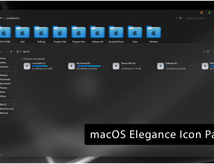Click the computer icon in This PC address bar

pyautogui.click(x=18, y=51)
